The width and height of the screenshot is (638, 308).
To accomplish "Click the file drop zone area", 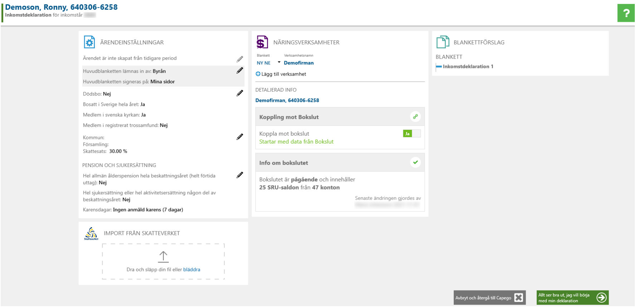I will (163, 261).
